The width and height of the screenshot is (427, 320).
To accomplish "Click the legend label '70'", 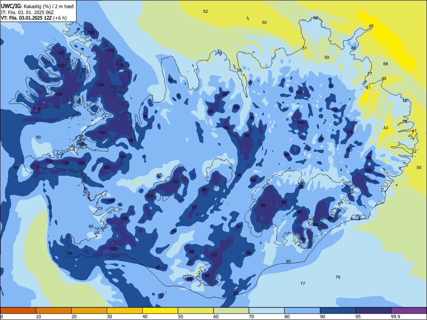I will (x=252, y=317).
